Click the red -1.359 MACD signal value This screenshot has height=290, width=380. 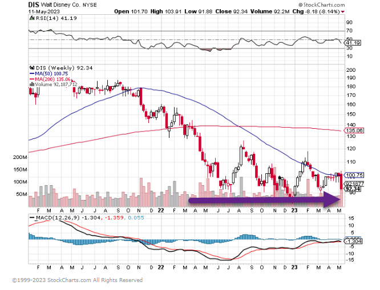click(x=114, y=218)
